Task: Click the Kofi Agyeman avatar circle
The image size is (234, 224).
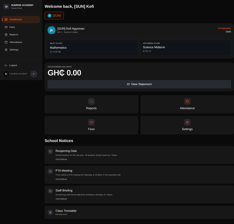Action: 52,30
